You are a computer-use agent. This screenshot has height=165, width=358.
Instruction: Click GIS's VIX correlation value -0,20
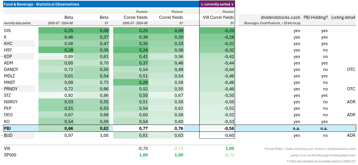(x=229, y=30)
